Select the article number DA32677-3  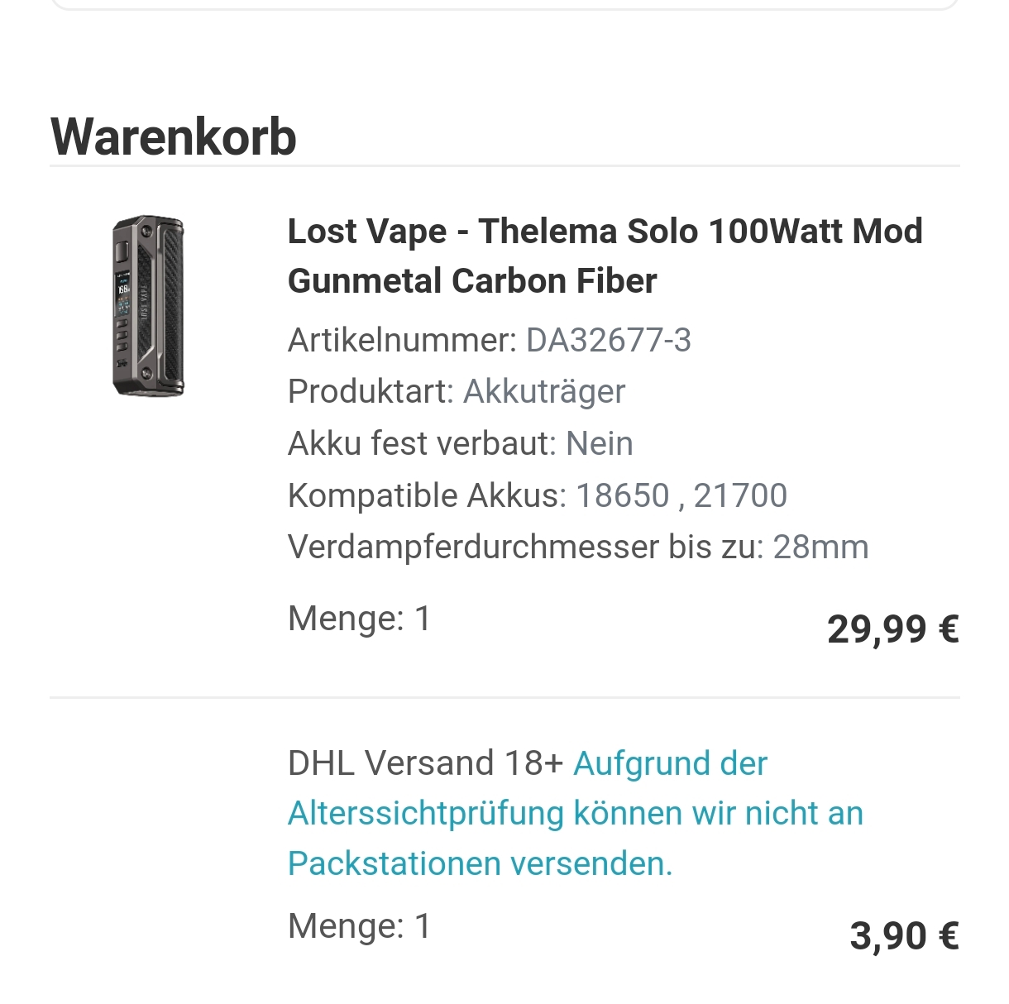(609, 340)
